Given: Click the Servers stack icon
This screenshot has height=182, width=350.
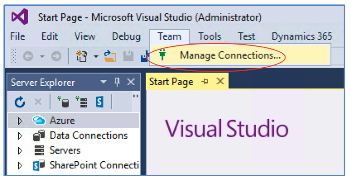Looking at the screenshot, I should (x=39, y=150).
